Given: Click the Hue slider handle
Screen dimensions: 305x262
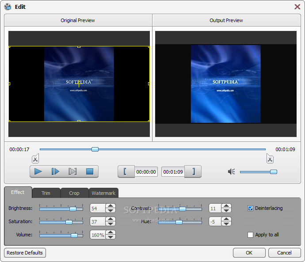Looking at the screenshot, I should tap(179, 222).
